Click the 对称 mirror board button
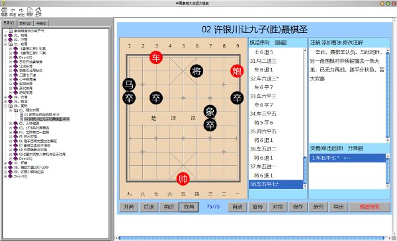Viewport: 397px width, 241px height. [278, 207]
